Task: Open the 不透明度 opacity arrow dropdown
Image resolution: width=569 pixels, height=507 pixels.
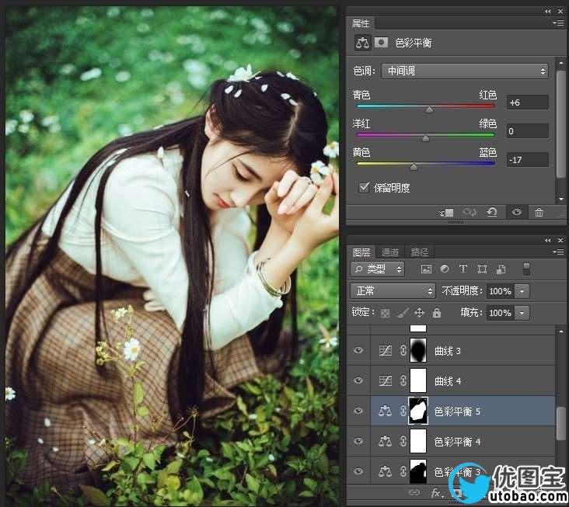Action: 522,291
